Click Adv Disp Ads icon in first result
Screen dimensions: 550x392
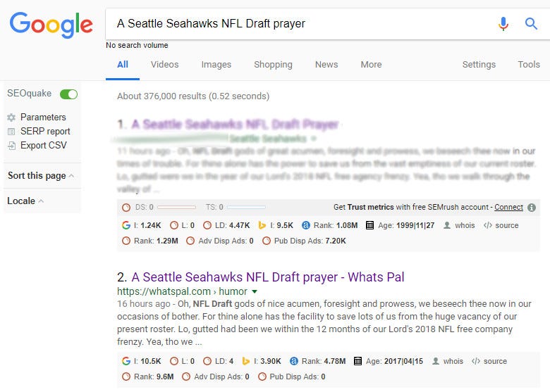click(190, 241)
